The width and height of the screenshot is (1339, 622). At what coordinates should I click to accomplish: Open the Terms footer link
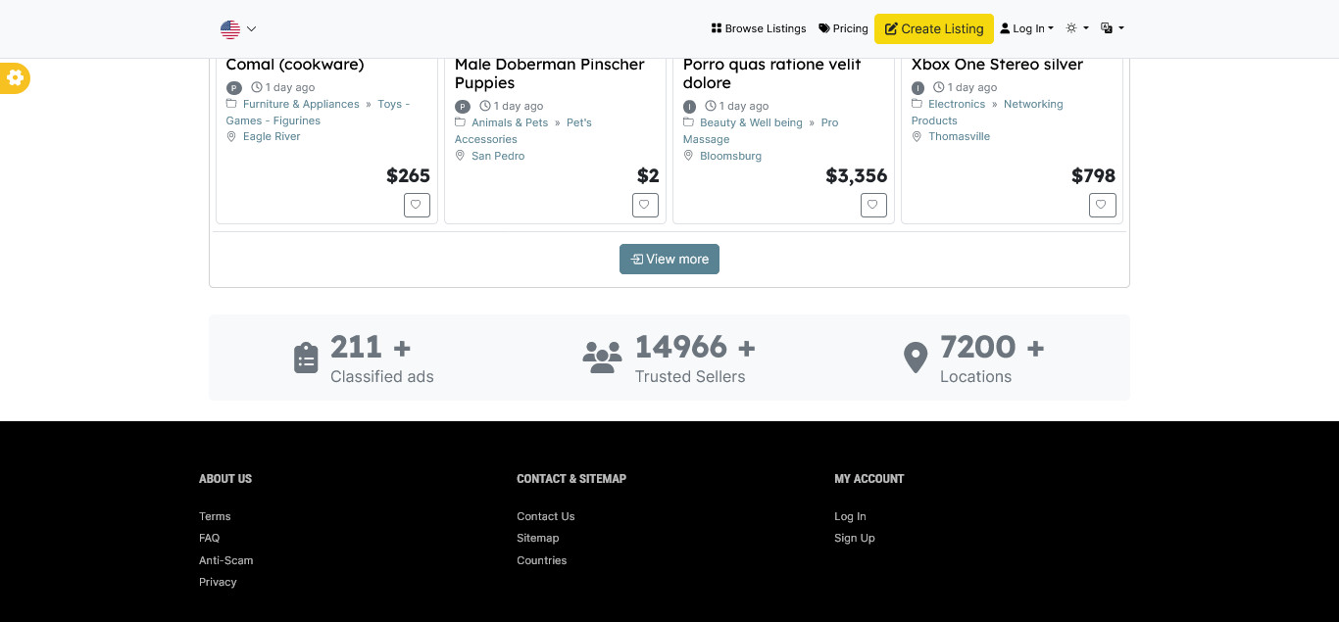tap(215, 516)
